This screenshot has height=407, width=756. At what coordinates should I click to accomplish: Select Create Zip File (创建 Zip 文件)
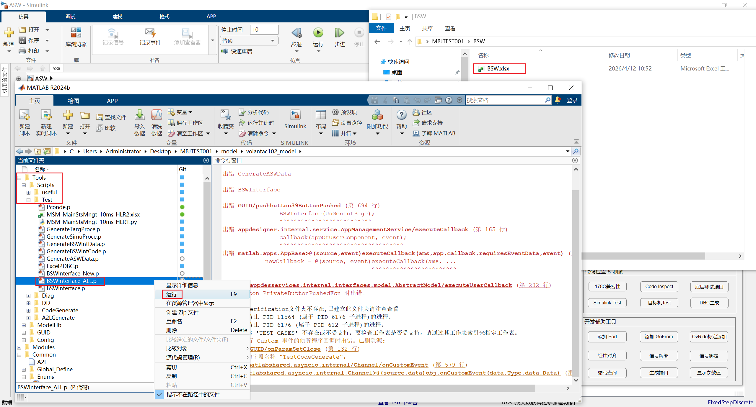202,312
